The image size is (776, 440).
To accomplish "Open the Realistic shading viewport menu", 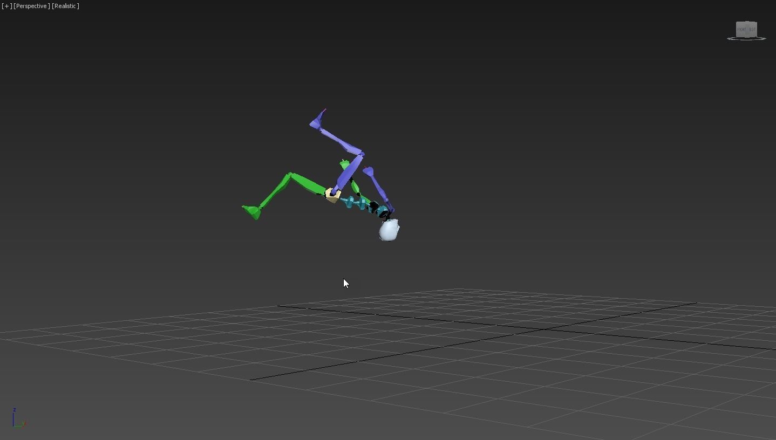I will [65, 6].
